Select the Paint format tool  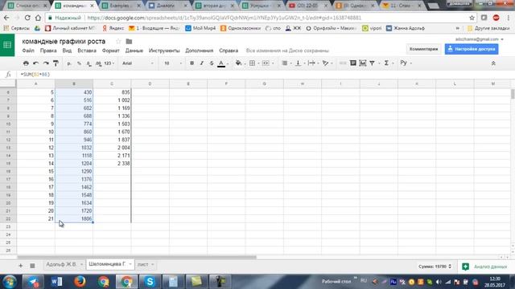click(x=56, y=63)
